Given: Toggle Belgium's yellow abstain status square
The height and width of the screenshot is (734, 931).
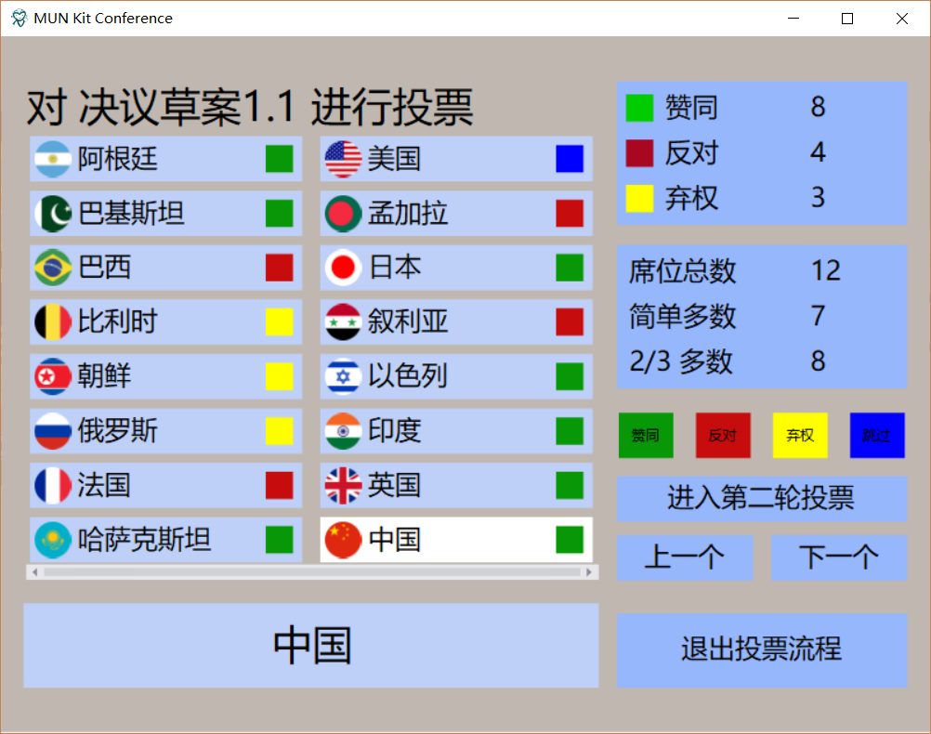Looking at the screenshot, I should click(278, 322).
